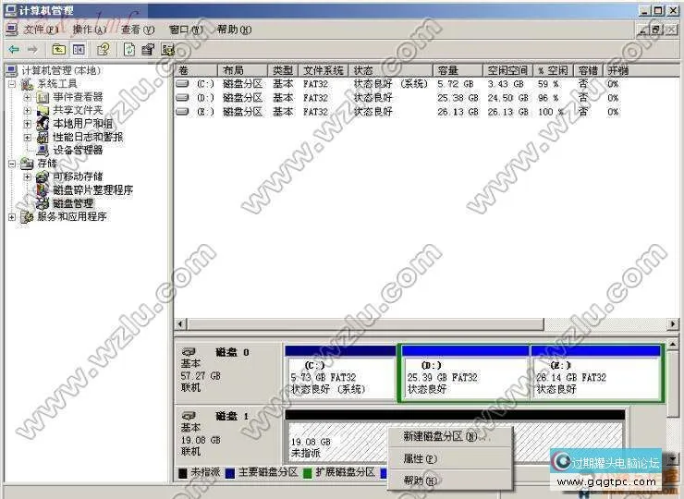Click the Disk Defragmenter (磁盘碎片整理程序) icon
684x499 pixels.
coord(43,189)
